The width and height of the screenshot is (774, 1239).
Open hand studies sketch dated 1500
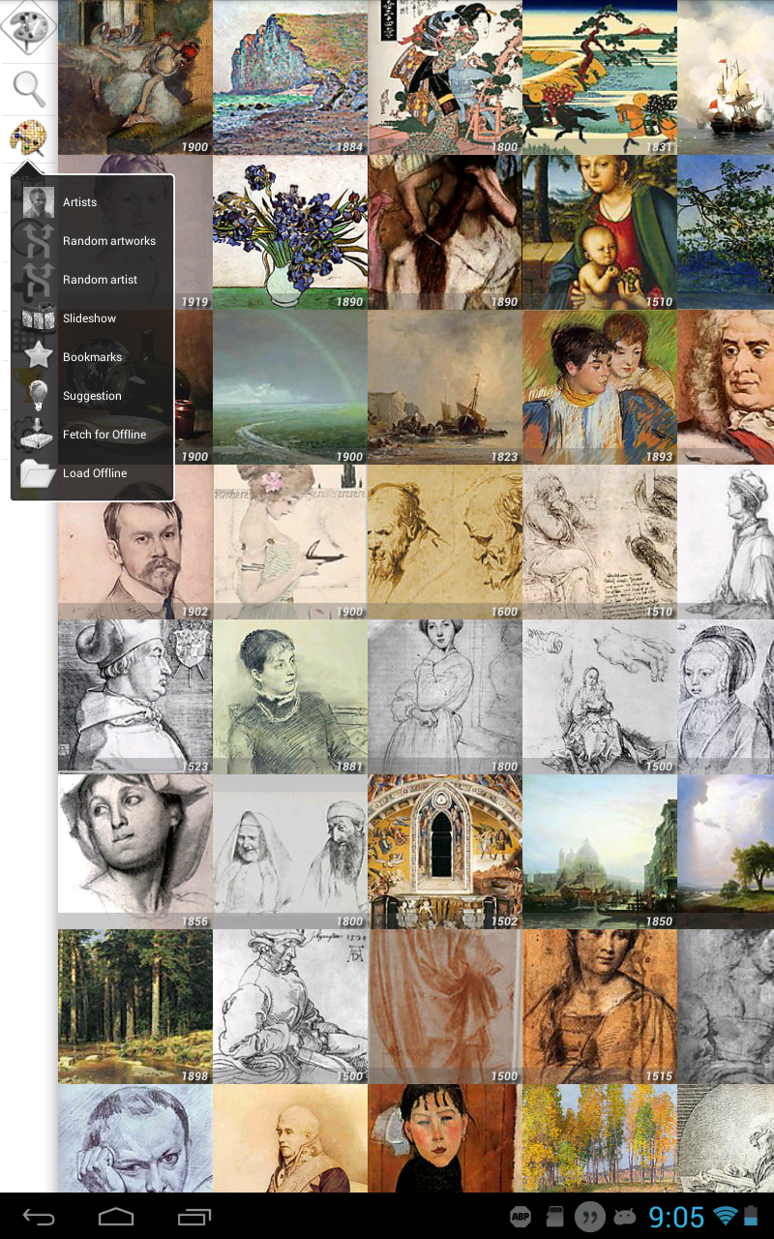[x=600, y=697]
